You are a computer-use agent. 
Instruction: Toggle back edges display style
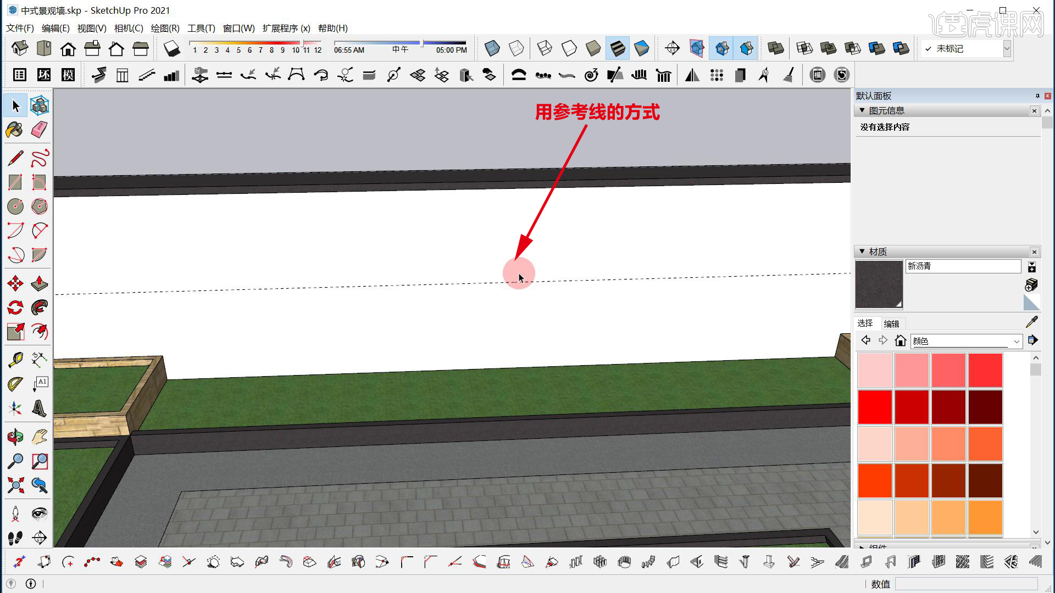517,48
